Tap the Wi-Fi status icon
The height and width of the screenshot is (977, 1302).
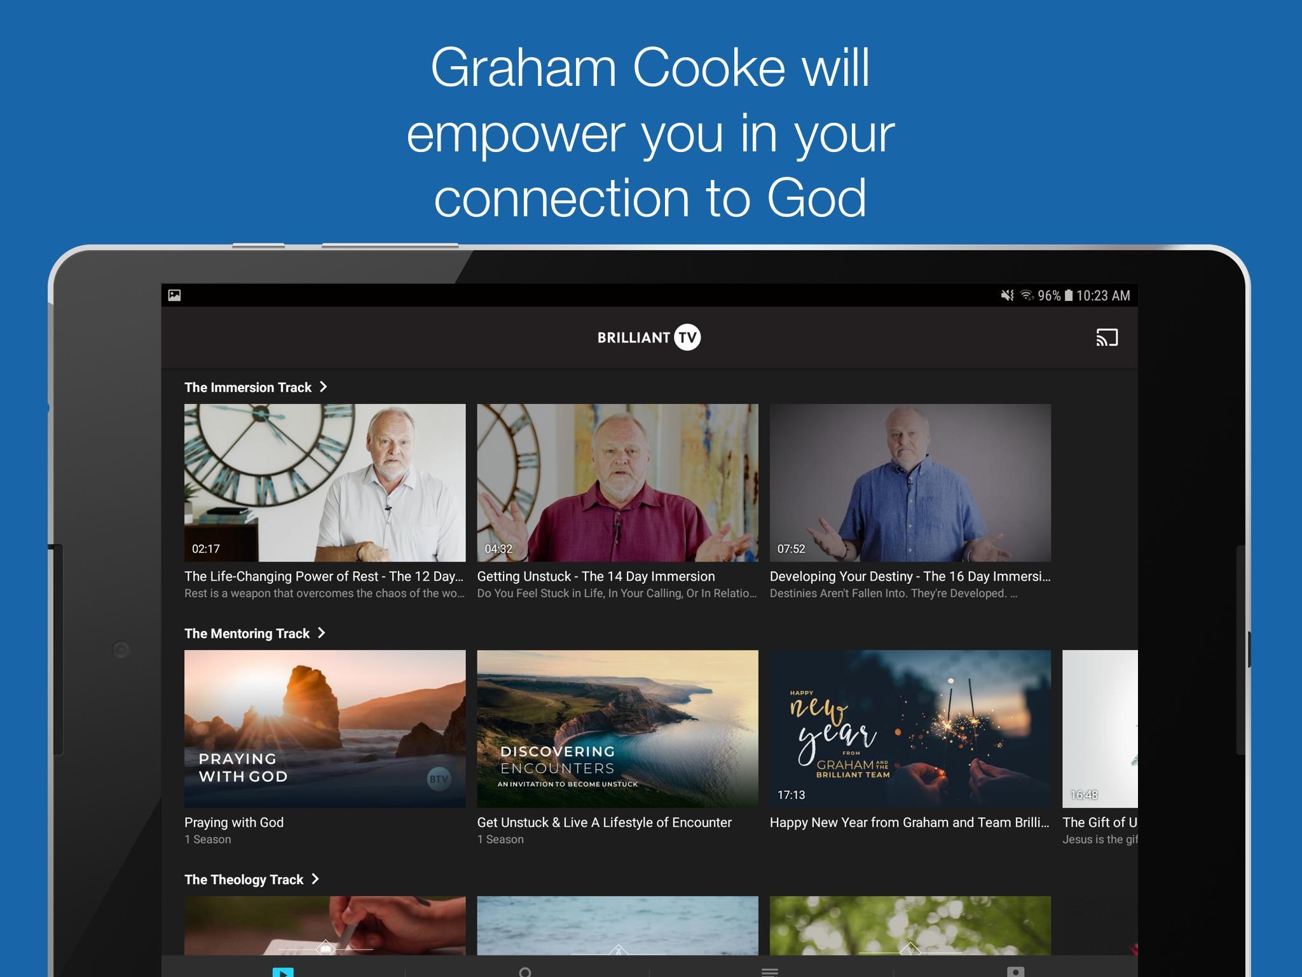tap(1026, 295)
